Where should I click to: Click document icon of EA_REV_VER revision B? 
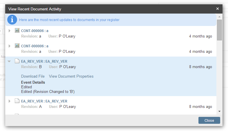(x=17, y=61)
